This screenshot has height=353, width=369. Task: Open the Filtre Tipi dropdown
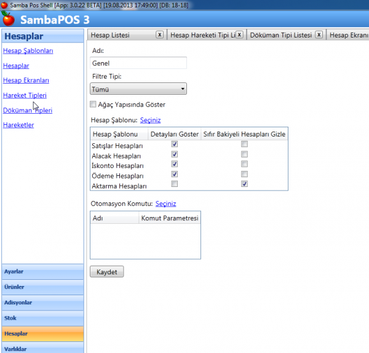click(138, 89)
